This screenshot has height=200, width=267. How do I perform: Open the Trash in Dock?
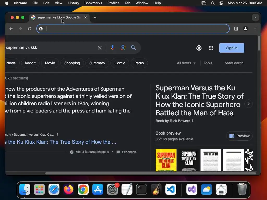[x=242, y=189]
